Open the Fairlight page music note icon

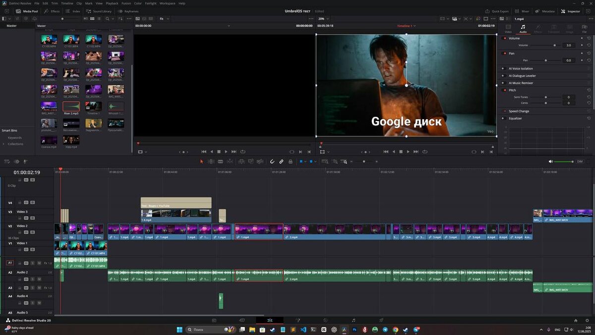(x=353, y=321)
